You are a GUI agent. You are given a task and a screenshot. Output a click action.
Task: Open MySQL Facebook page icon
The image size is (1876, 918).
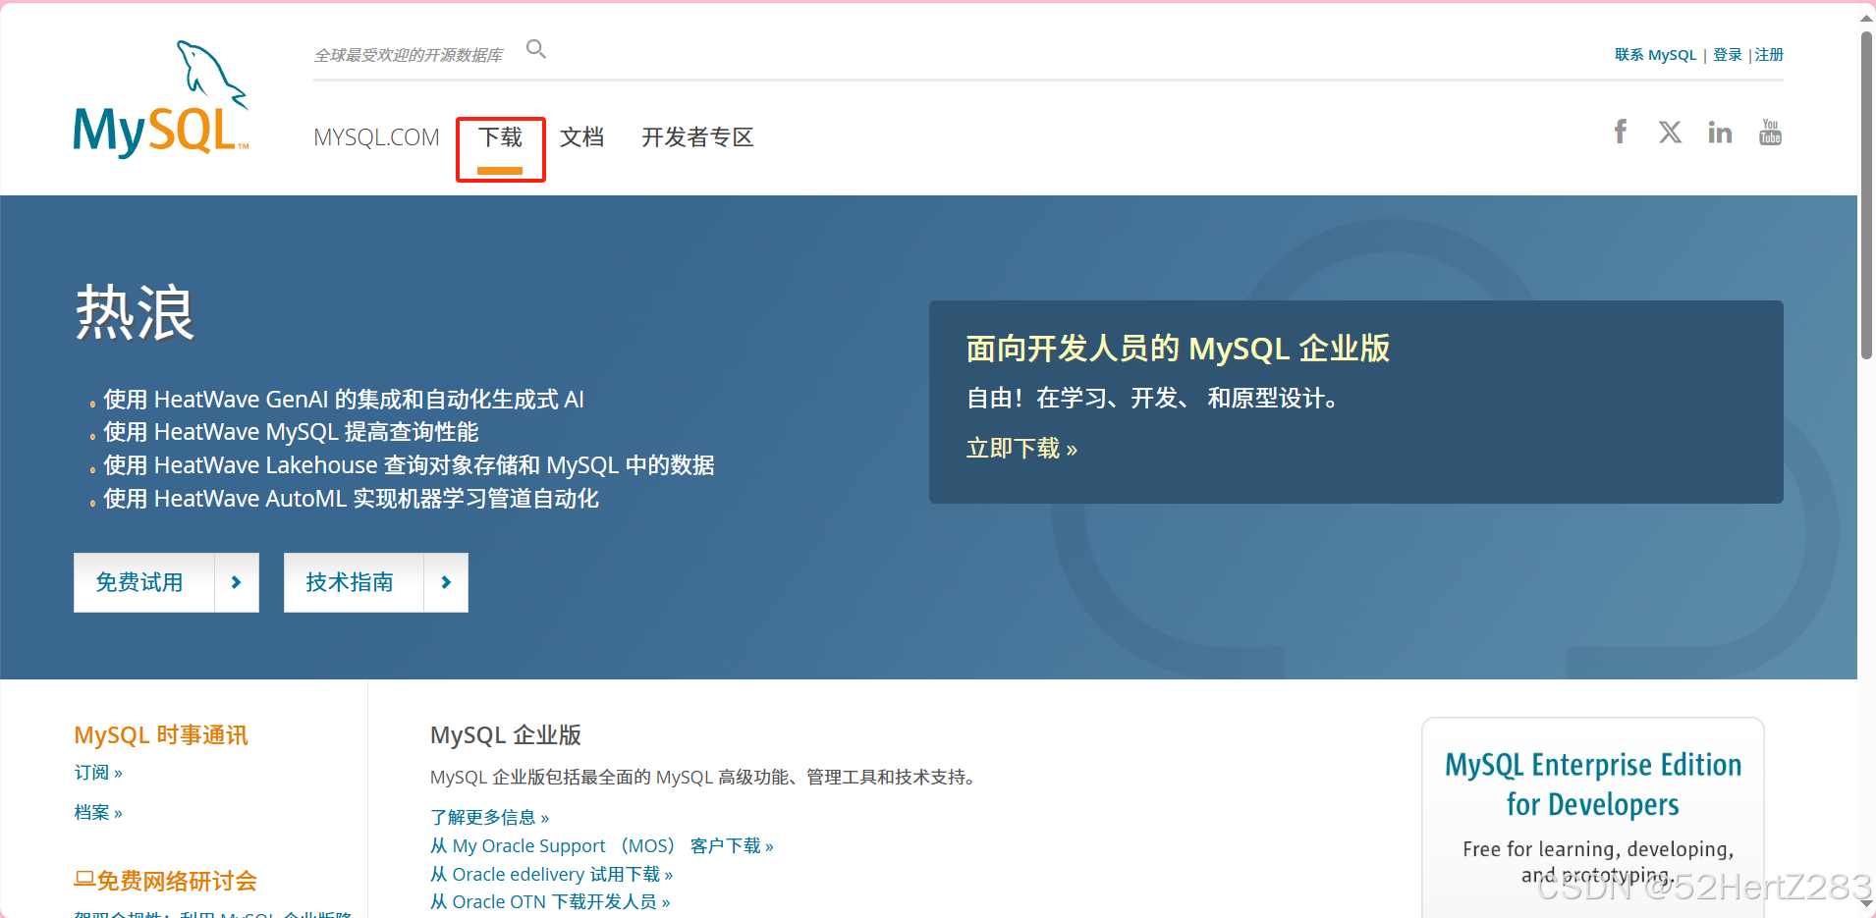point(1621,132)
